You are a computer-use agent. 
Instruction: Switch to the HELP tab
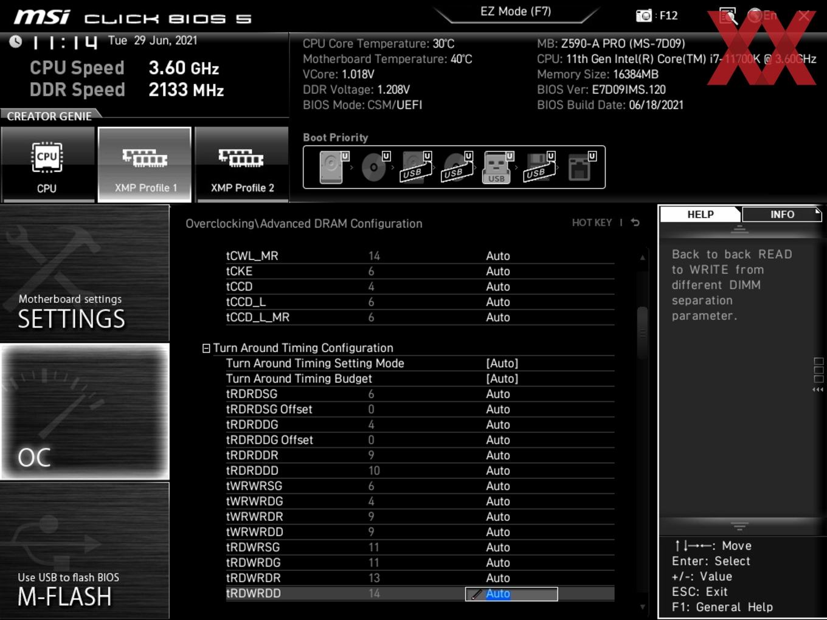(x=701, y=214)
